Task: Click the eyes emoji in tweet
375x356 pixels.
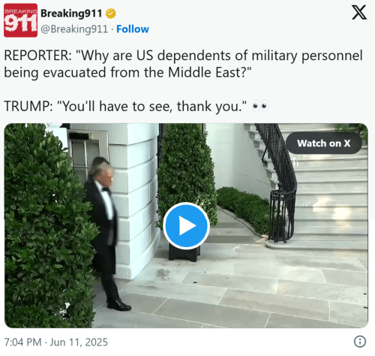Action: (260, 106)
